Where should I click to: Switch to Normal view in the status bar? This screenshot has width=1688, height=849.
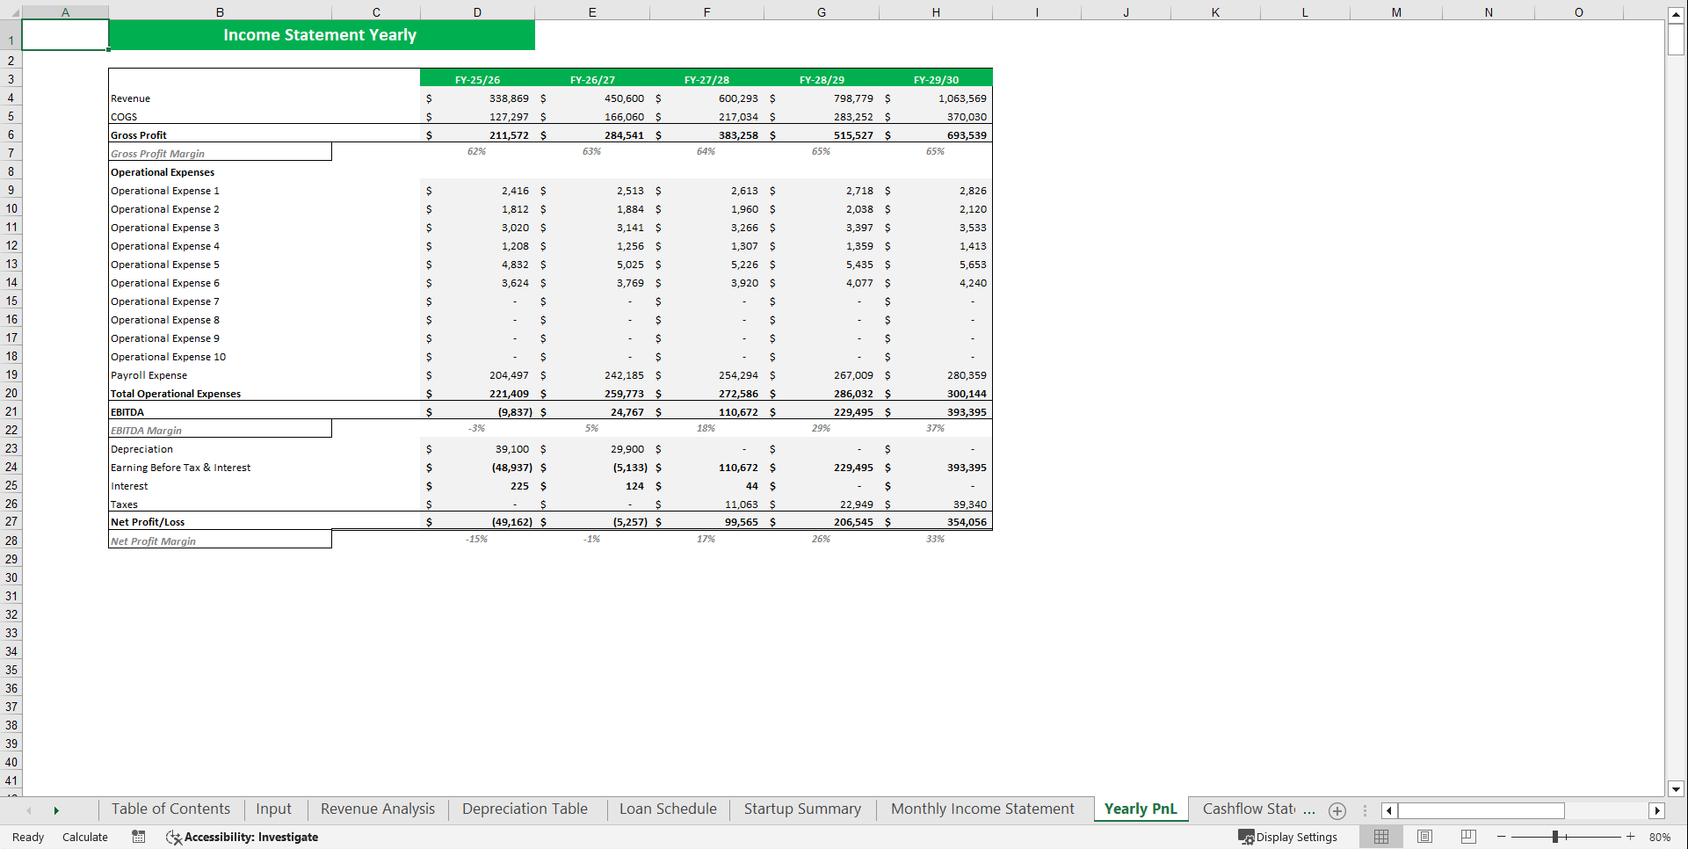tap(1380, 837)
